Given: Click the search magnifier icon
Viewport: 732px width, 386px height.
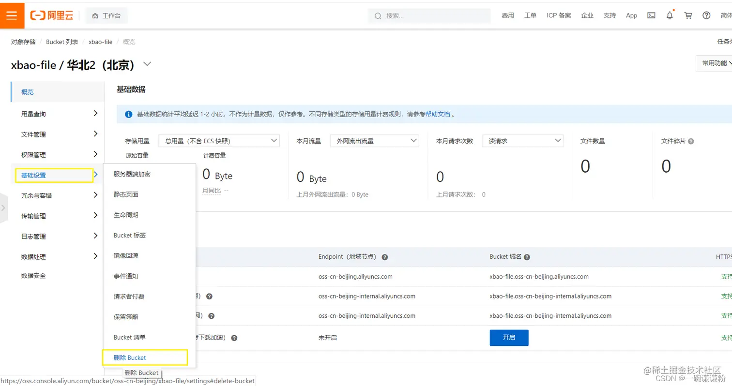Looking at the screenshot, I should pyautogui.click(x=378, y=16).
